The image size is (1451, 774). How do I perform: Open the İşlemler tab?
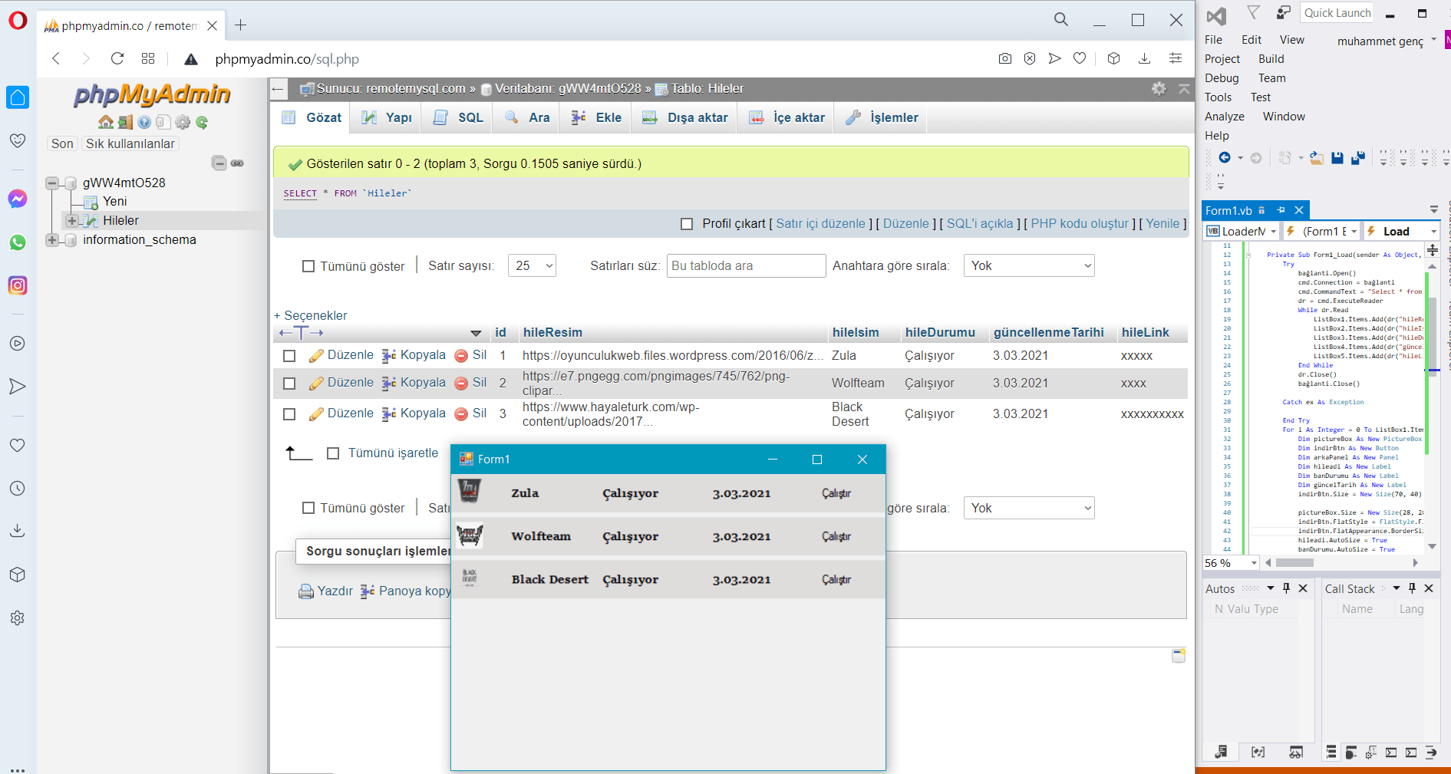coord(882,117)
